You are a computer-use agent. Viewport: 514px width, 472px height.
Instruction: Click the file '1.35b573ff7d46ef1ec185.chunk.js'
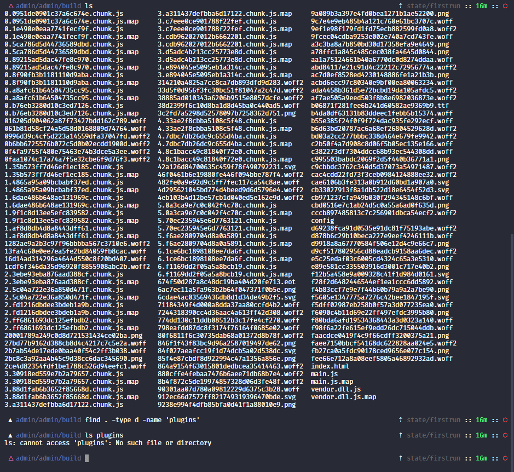click(x=64, y=167)
